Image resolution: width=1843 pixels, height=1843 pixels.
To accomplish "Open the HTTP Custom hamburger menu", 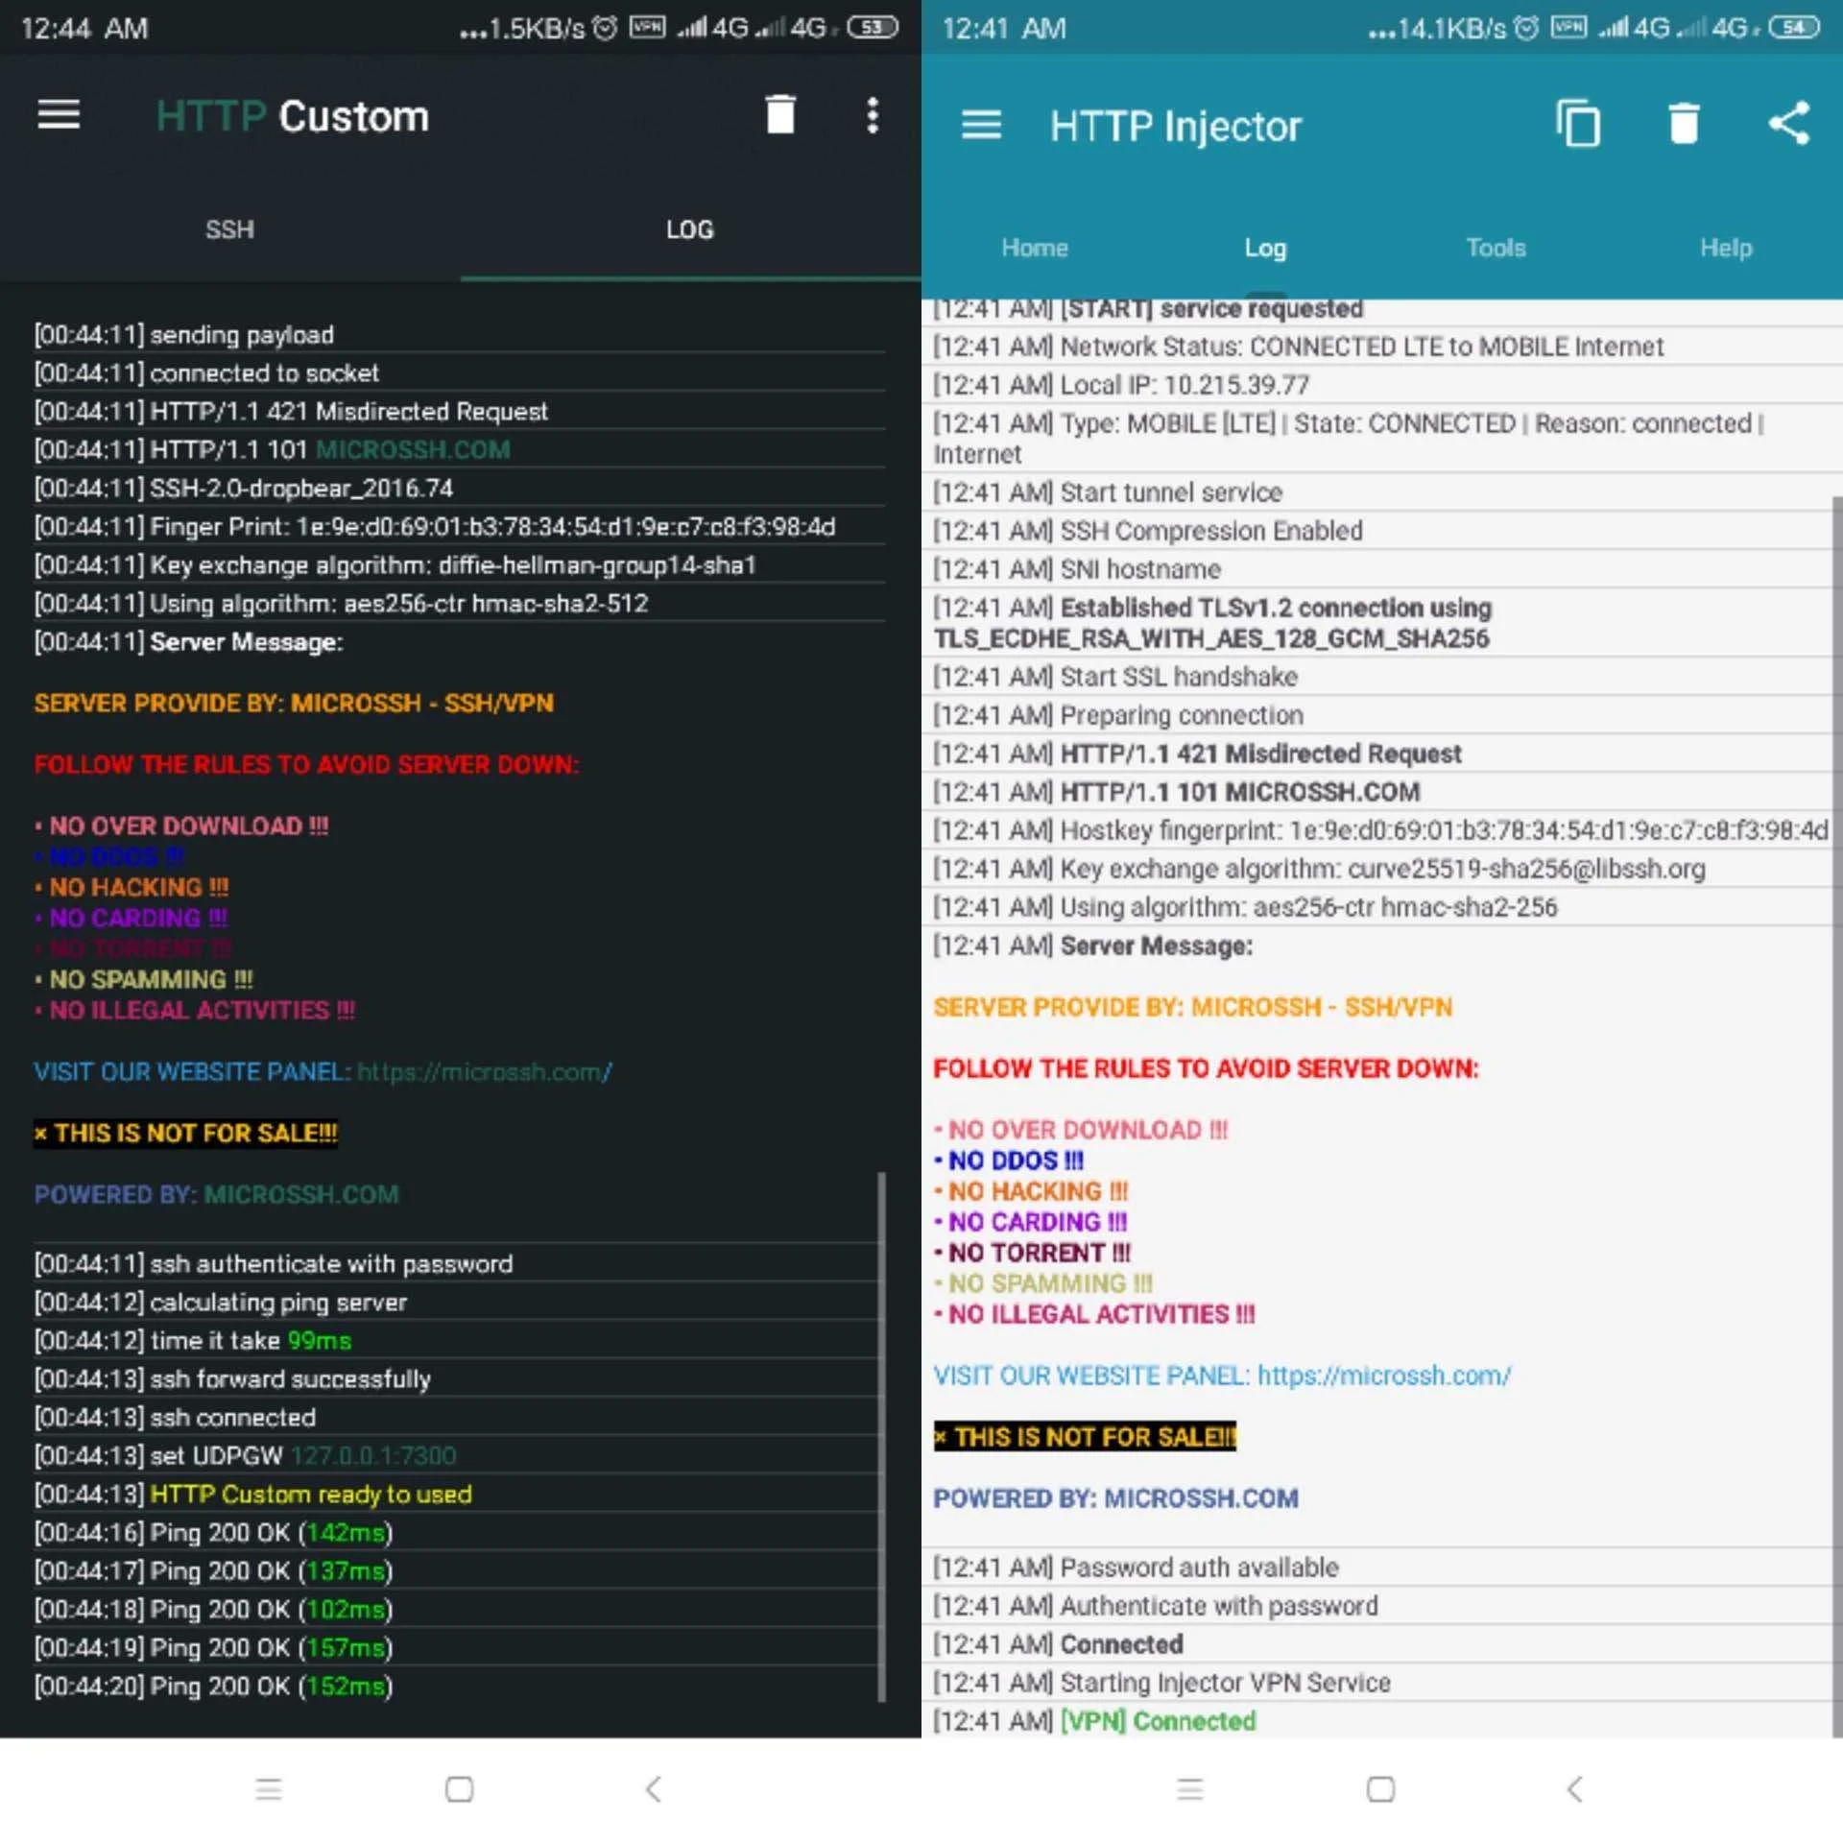I will (x=59, y=115).
